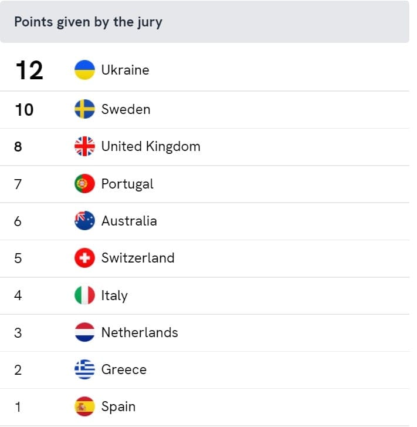
Task: Click the Switzerland flag icon
Action: (x=84, y=258)
